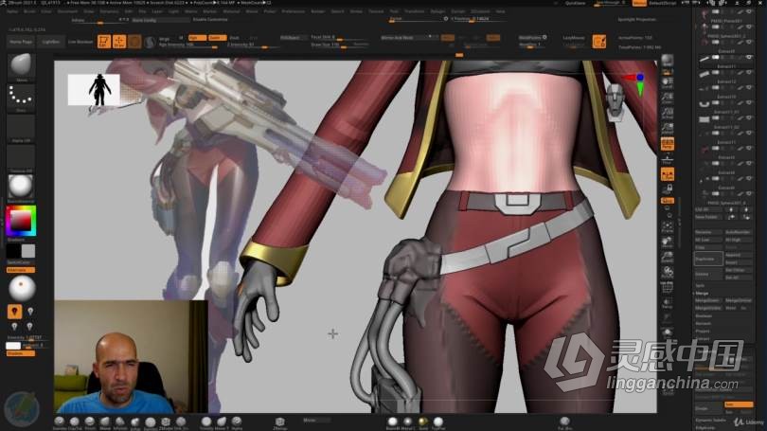Open the Transform dropdown menu

pyautogui.click(x=415, y=11)
